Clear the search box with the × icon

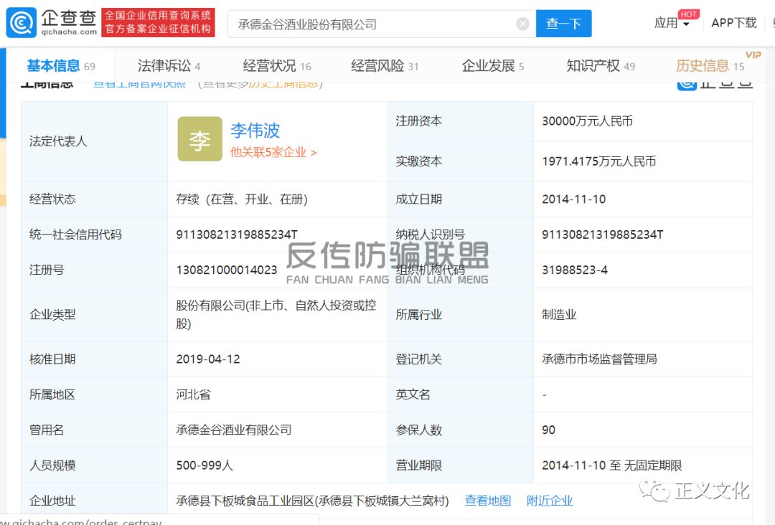click(522, 23)
